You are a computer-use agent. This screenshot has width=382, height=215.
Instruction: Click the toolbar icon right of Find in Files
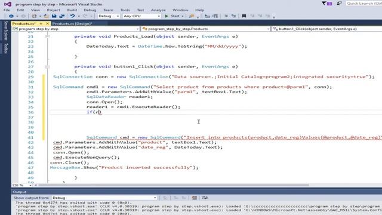(207, 16)
